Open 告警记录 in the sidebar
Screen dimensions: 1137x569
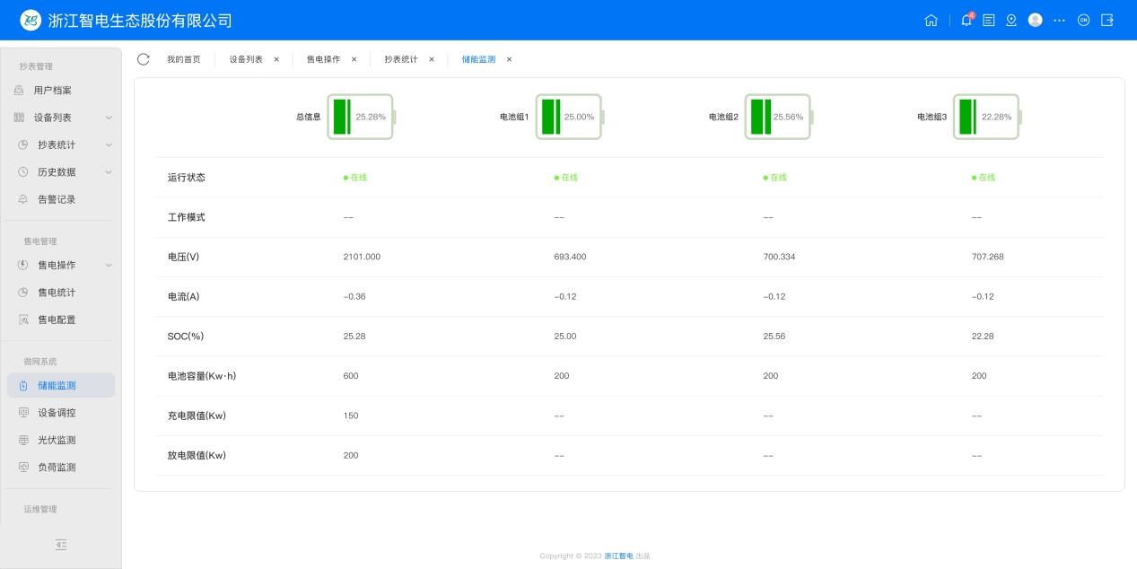pos(57,199)
